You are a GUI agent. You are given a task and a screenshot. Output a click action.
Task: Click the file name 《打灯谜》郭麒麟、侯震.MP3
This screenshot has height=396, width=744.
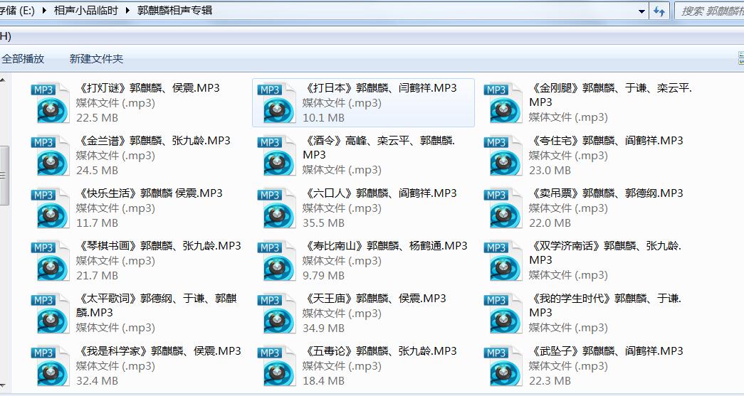147,87
